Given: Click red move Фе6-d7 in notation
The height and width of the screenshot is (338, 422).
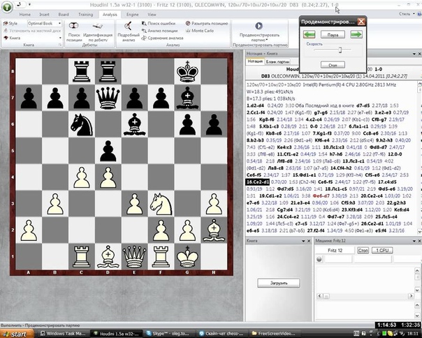Looking at the screenshot, I should 321,196.
